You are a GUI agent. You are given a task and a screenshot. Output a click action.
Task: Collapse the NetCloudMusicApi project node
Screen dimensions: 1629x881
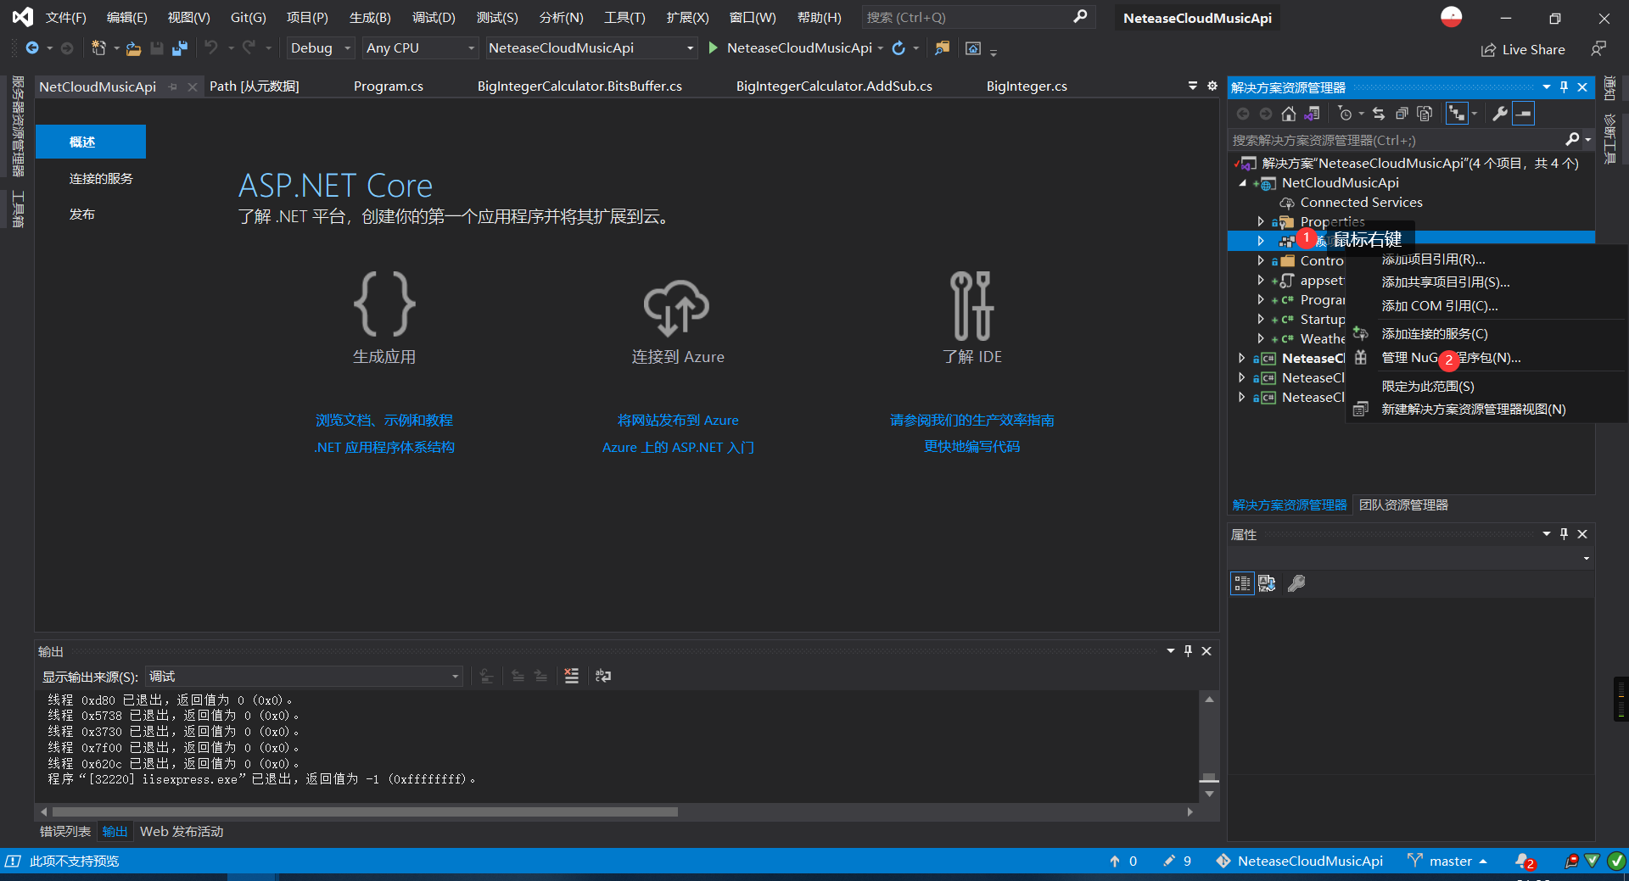click(1242, 182)
